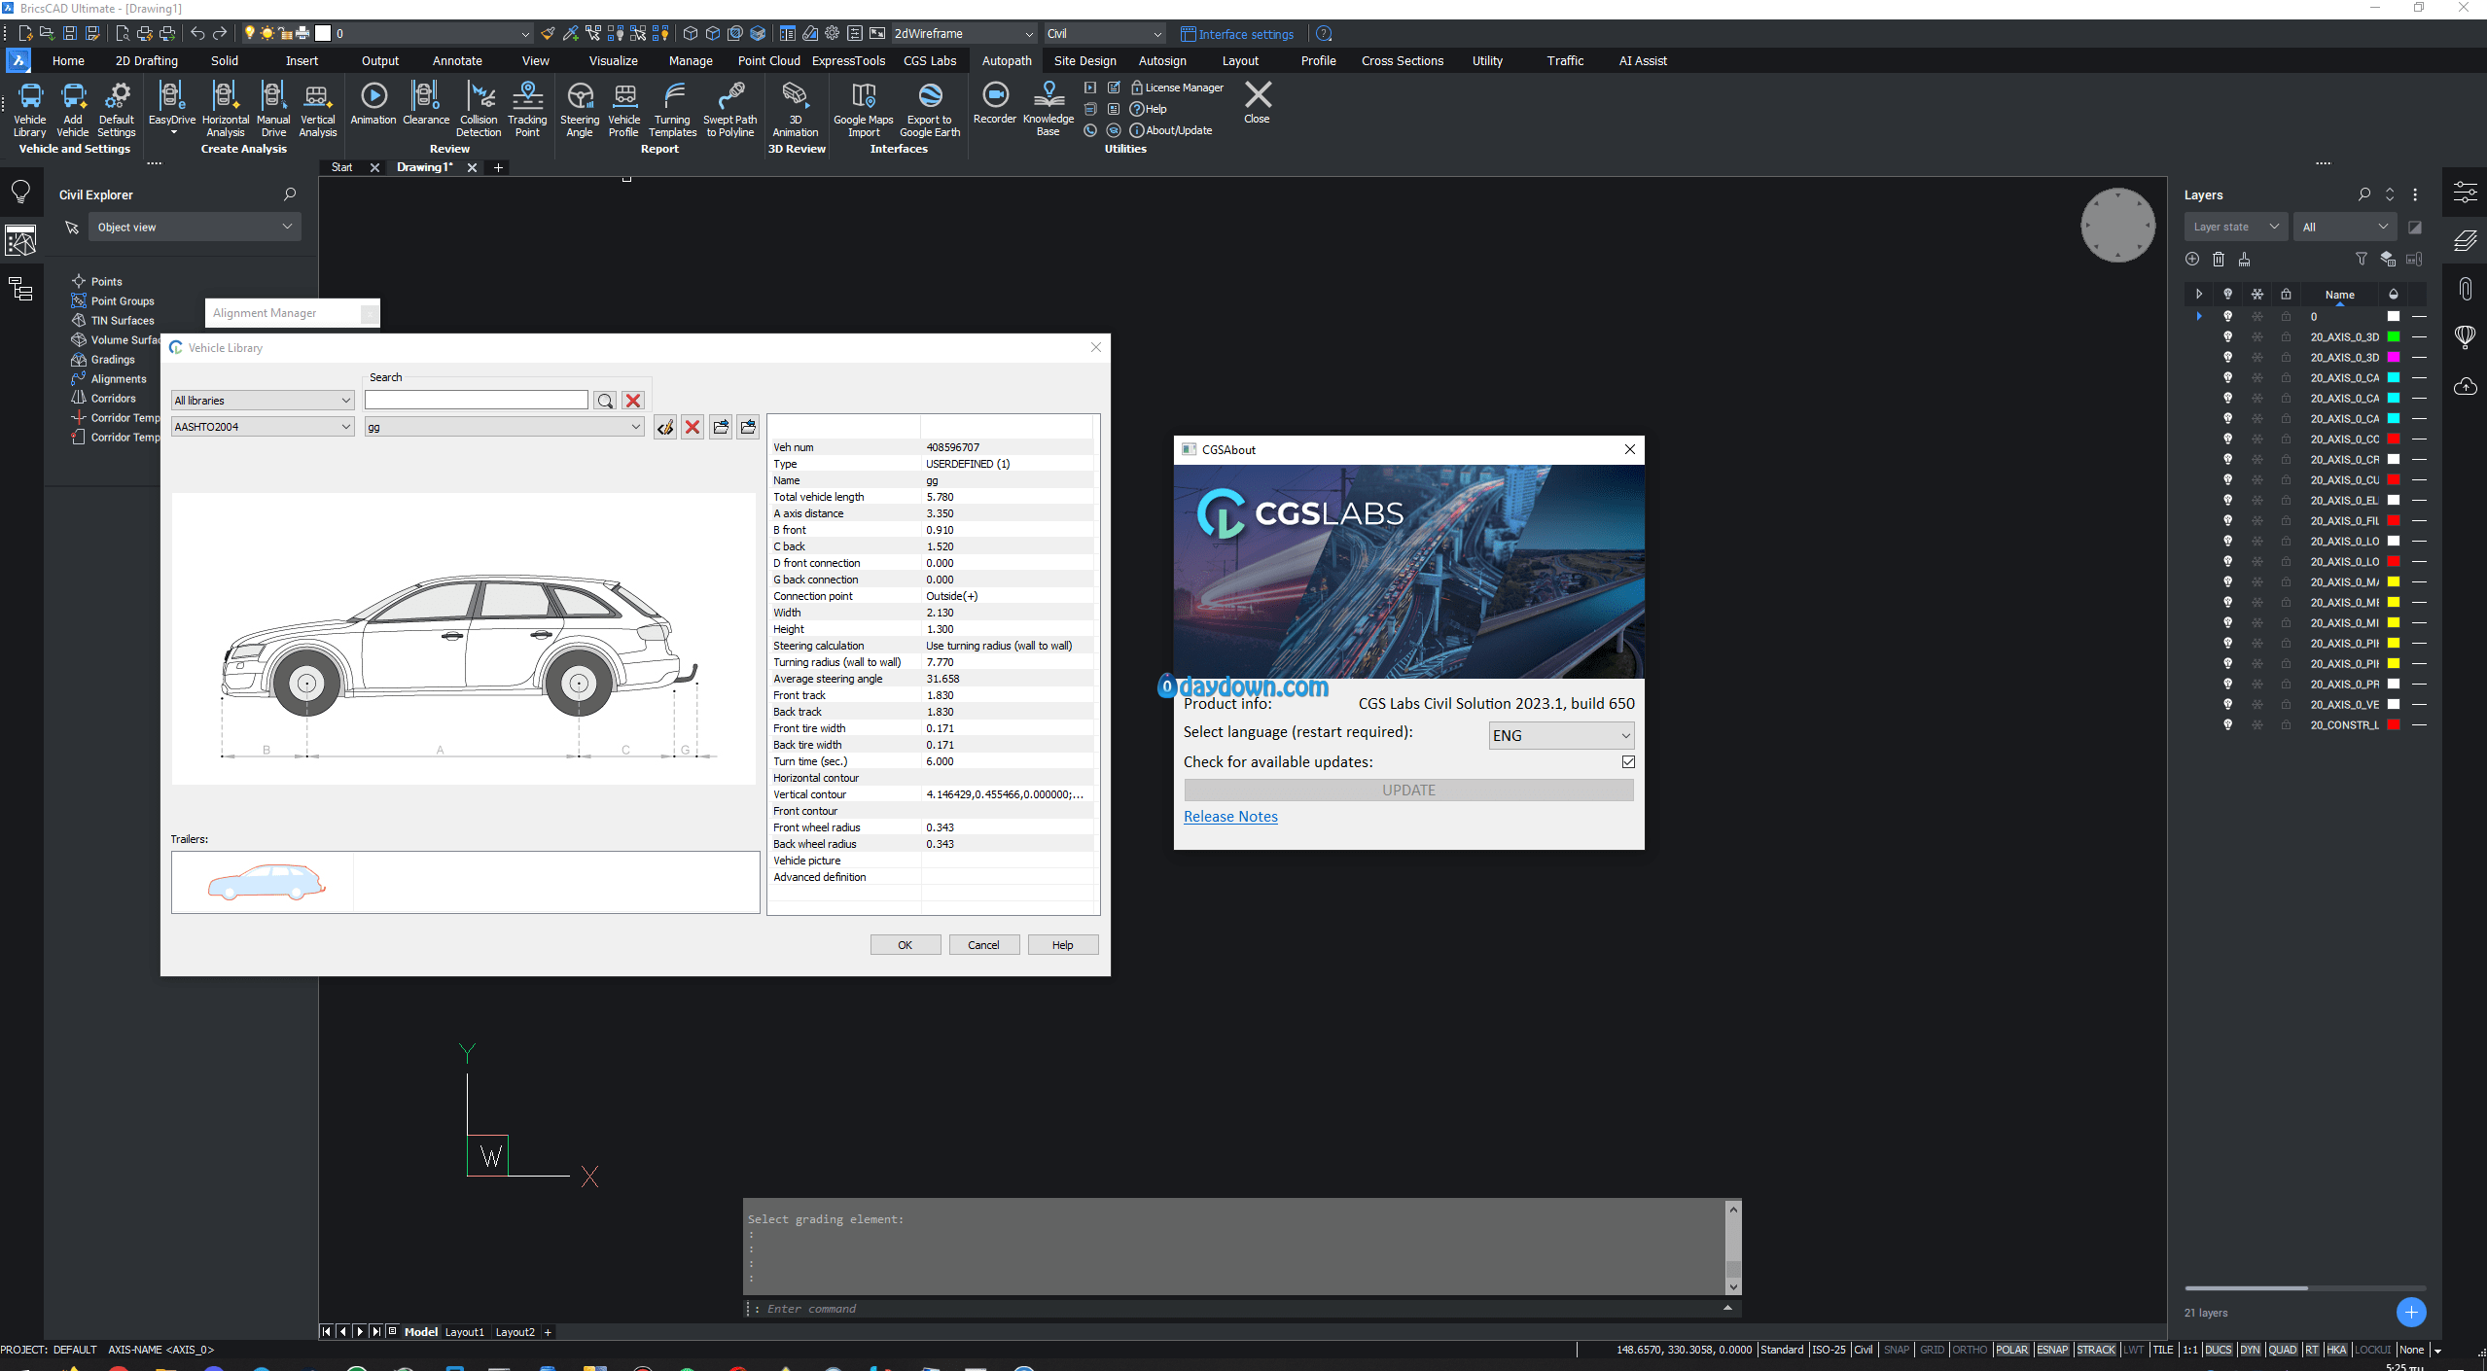This screenshot has height=1371, width=2487.
Task: Click the Clearance review icon
Action: [x=426, y=102]
